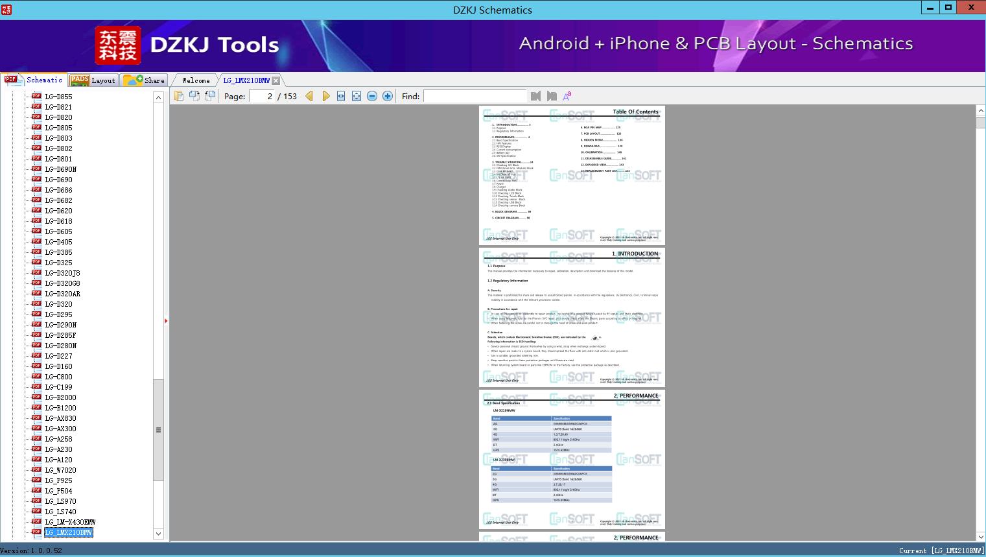The image size is (986, 557).
Task: Click the PDF icon beside LG-C800
Action: tap(36, 376)
